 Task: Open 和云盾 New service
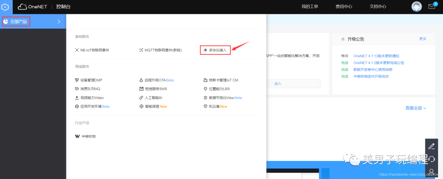pyautogui.click(x=218, y=106)
